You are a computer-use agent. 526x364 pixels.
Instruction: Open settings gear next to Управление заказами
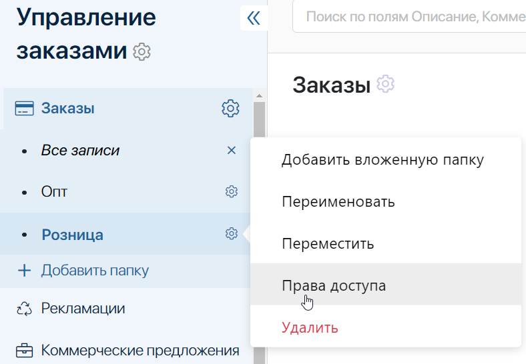click(x=142, y=51)
